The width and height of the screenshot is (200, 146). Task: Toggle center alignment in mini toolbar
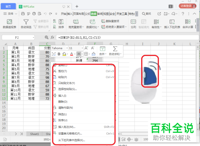tap(79, 54)
